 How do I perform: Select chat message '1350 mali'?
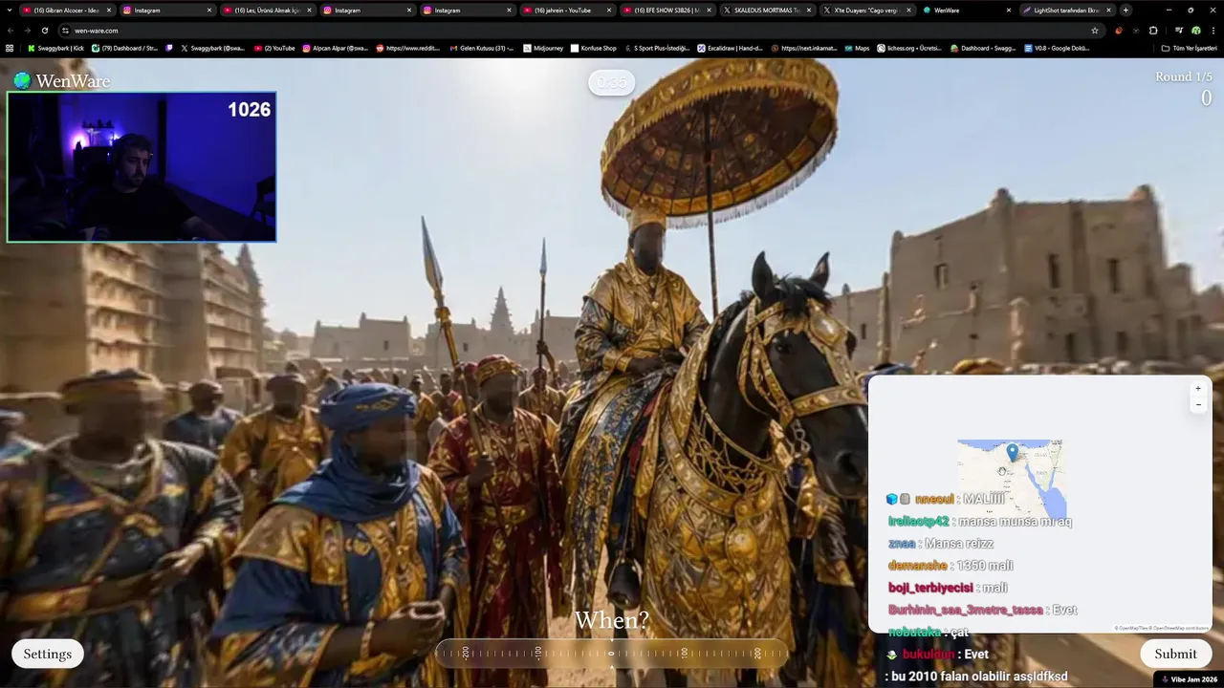pyautogui.click(x=985, y=566)
